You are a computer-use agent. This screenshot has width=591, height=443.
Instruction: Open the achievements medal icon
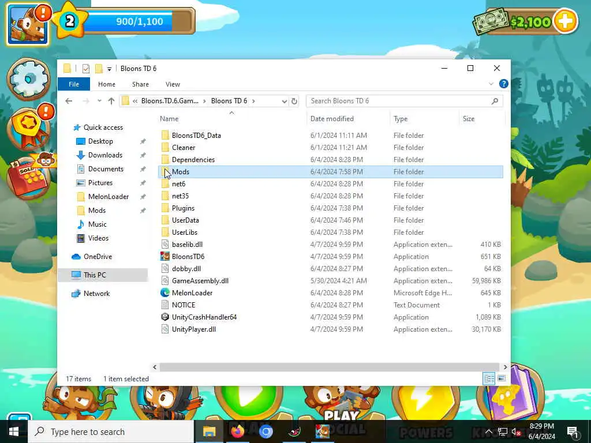(29, 129)
